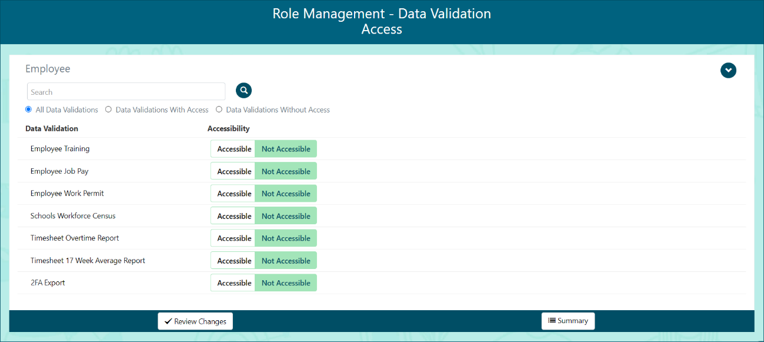Set Timesheet 17 Week Average Report Accessible
Image resolution: width=764 pixels, height=342 pixels.
(233, 261)
